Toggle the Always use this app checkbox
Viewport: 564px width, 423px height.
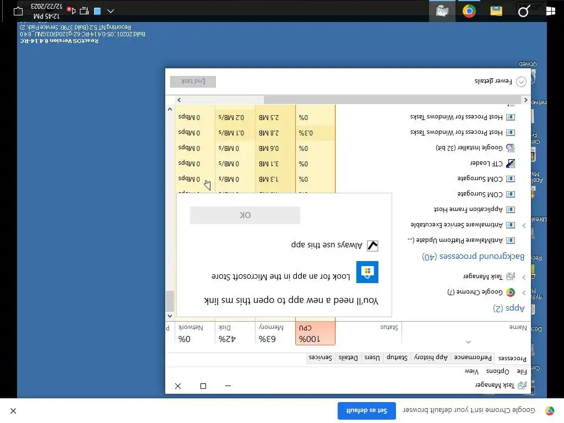pos(373,246)
